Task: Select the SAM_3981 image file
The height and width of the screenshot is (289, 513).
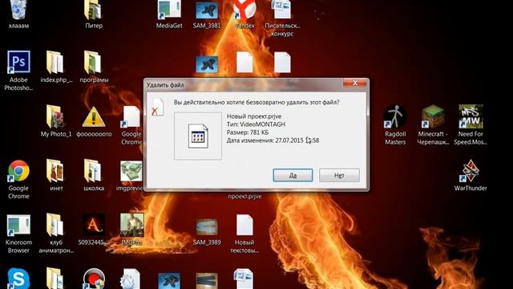Action: click(207, 14)
